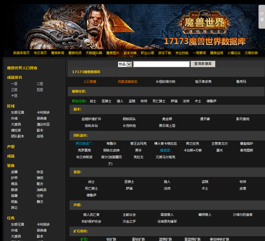This screenshot has height=241, width=265.
Task: Open 魔兽囧闻 navigation item
Action: (x=217, y=53)
